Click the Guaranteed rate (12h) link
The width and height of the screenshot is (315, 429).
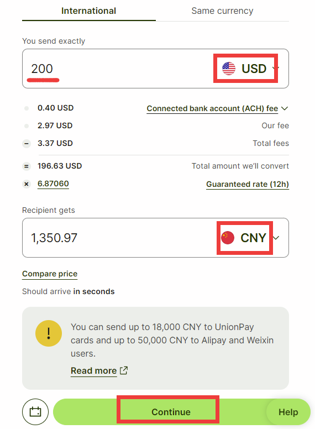coord(248,185)
